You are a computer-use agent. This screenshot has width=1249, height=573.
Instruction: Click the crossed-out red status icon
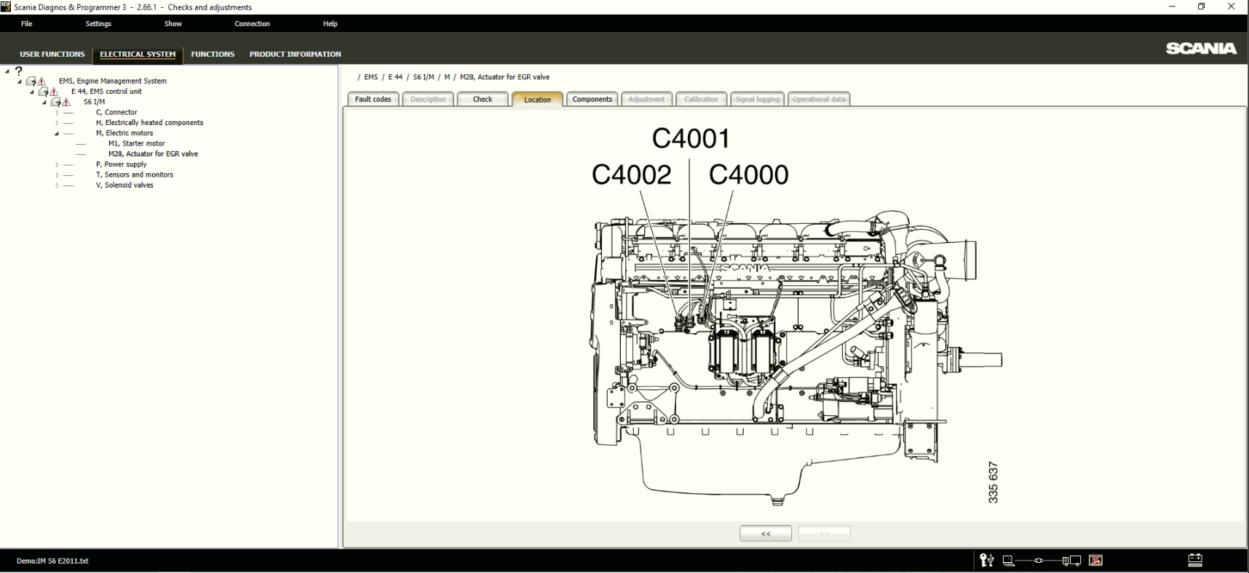point(1095,560)
